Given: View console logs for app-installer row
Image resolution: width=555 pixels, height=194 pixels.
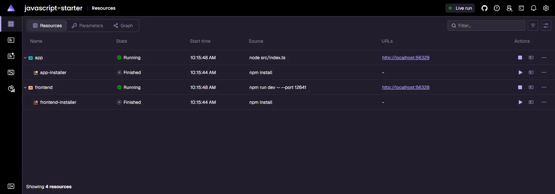Looking at the screenshot, I should click(x=531, y=72).
